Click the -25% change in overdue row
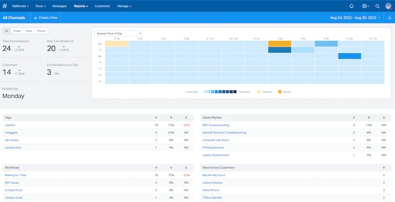The height and width of the screenshot is (202, 395). 186,125
